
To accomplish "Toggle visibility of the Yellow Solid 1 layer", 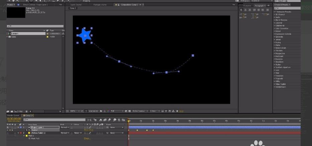I will click(x=8, y=133).
